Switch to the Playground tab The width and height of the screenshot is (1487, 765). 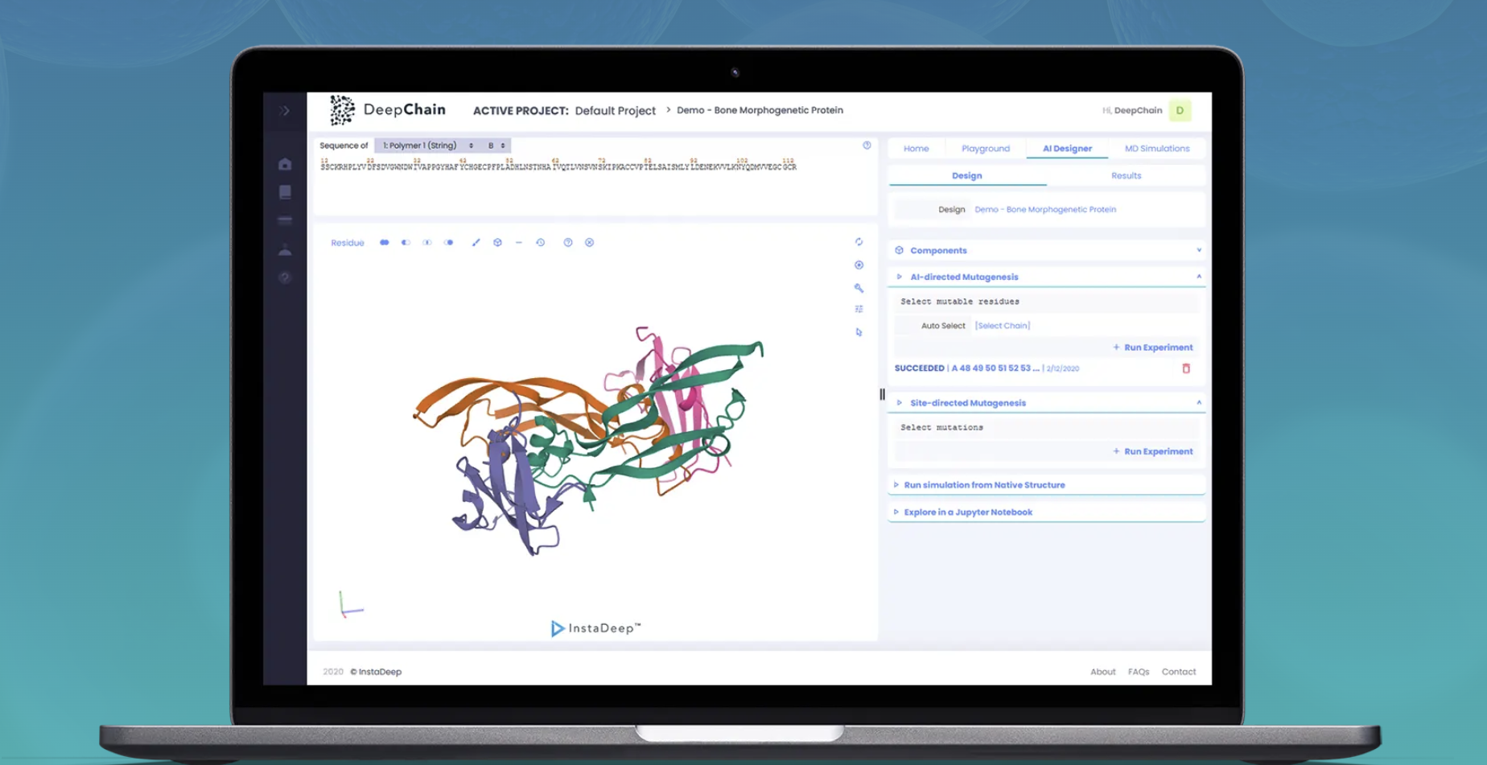pos(985,149)
